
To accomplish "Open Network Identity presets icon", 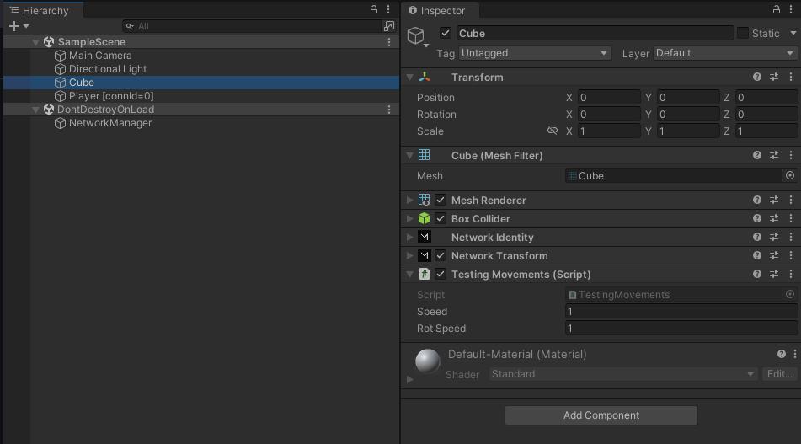I will coord(774,237).
